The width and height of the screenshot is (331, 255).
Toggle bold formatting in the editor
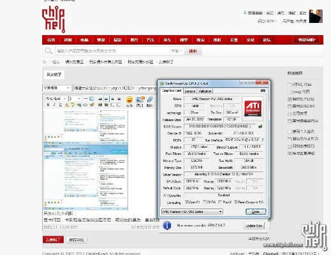(x=48, y=105)
